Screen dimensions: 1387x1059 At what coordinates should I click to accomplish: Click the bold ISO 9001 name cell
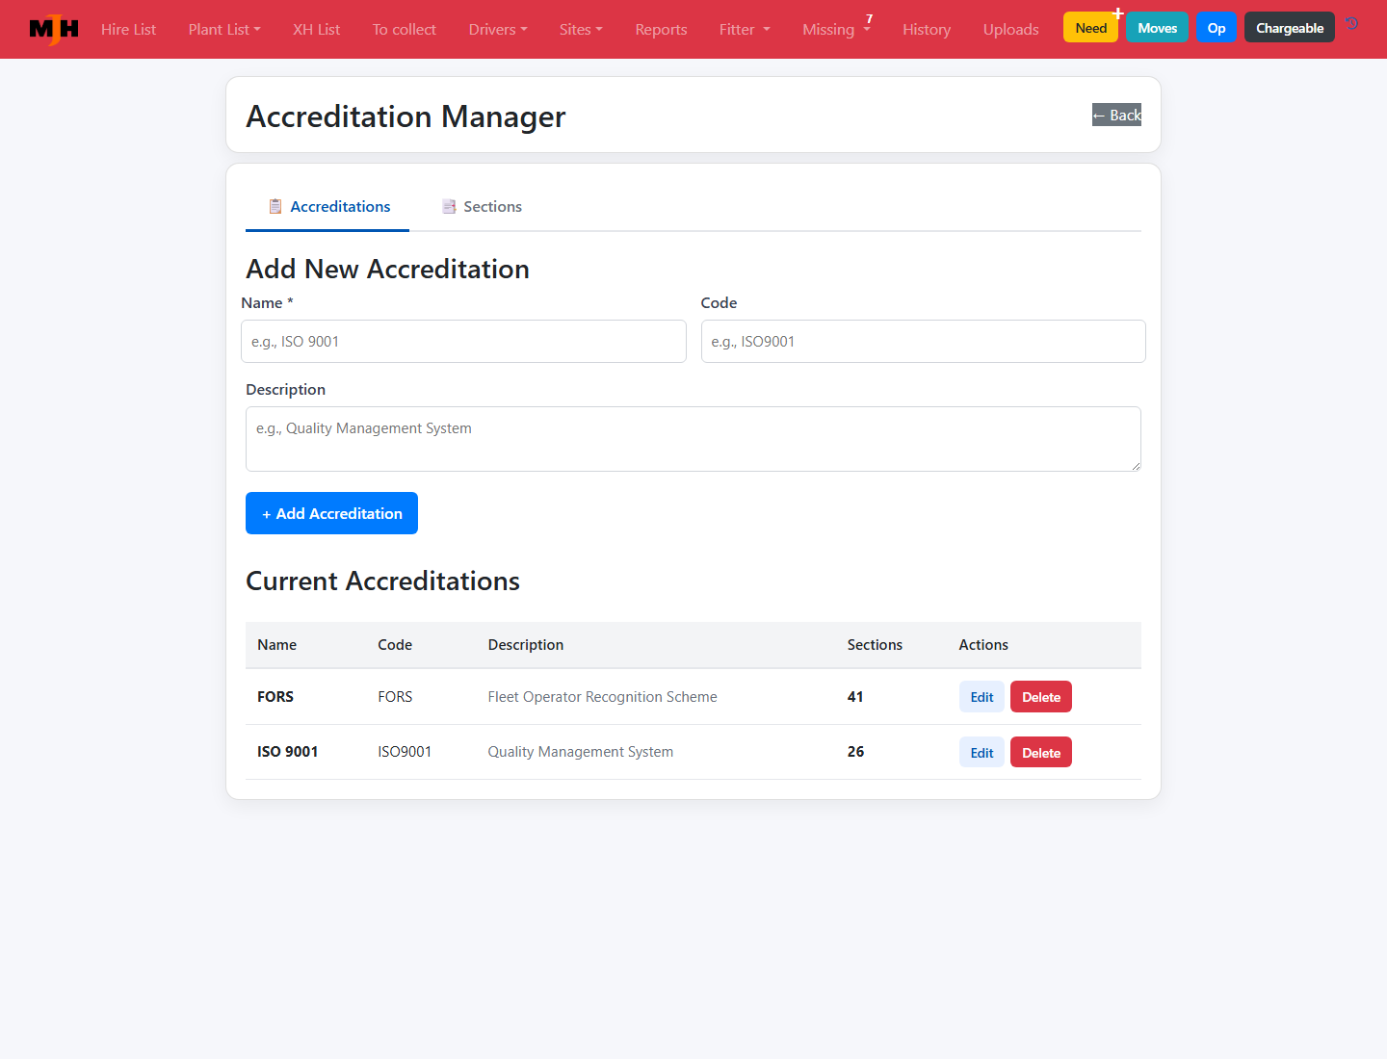tap(287, 752)
